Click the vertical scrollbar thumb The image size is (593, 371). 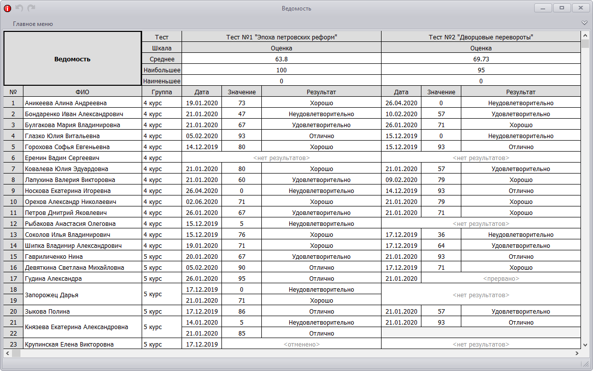point(585,43)
